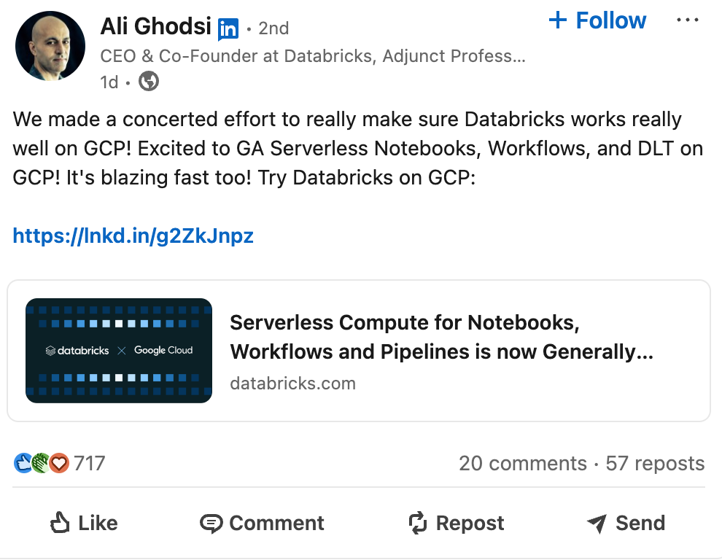Click the Databricks x Google Cloud preview image

click(118, 350)
